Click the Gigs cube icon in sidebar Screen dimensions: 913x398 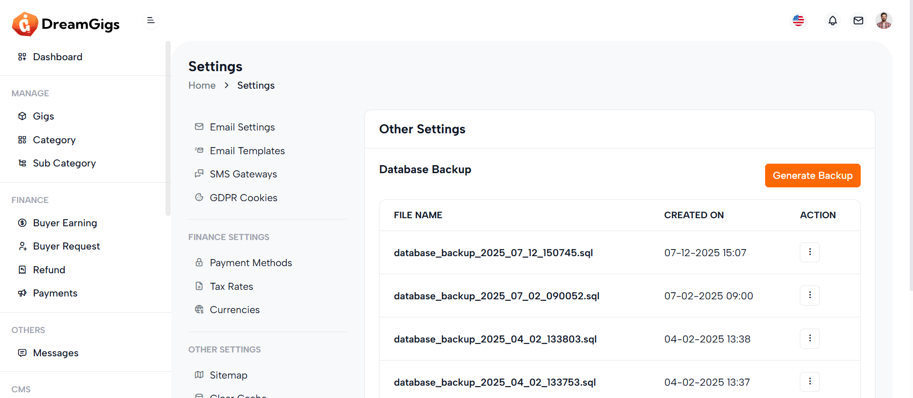pyautogui.click(x=22, y=116)
